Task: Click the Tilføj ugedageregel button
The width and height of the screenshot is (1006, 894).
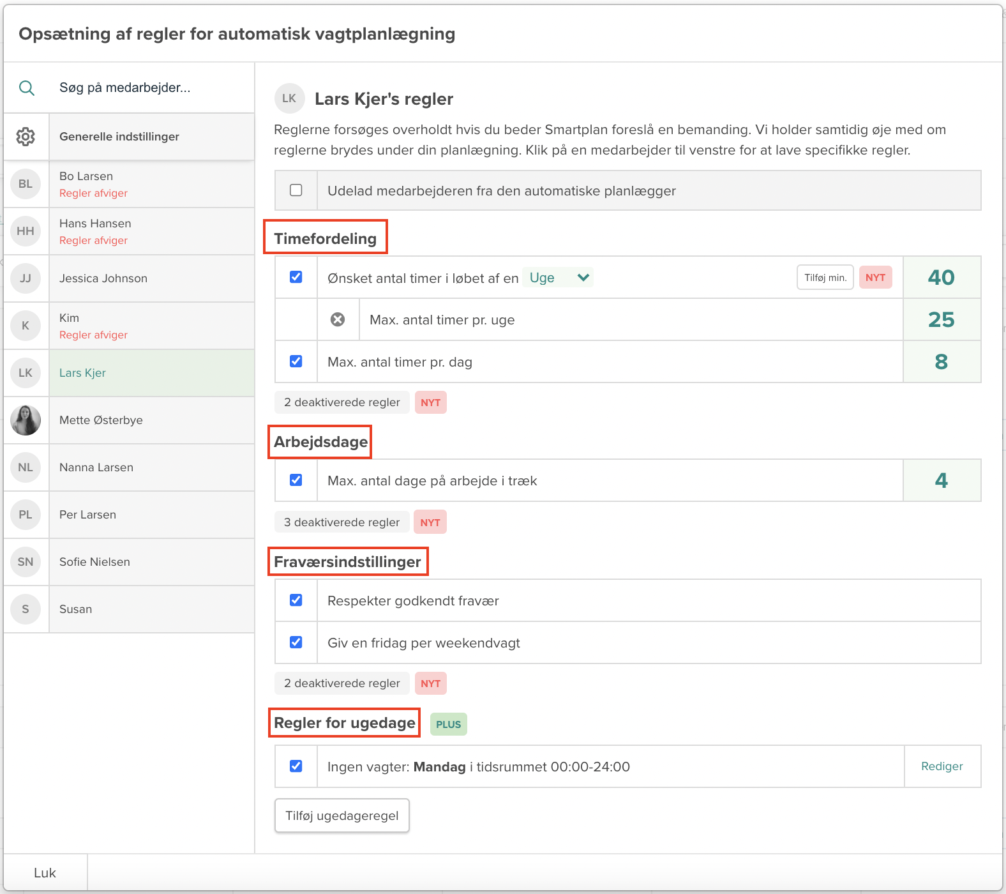Action: (x=342, y=815)
